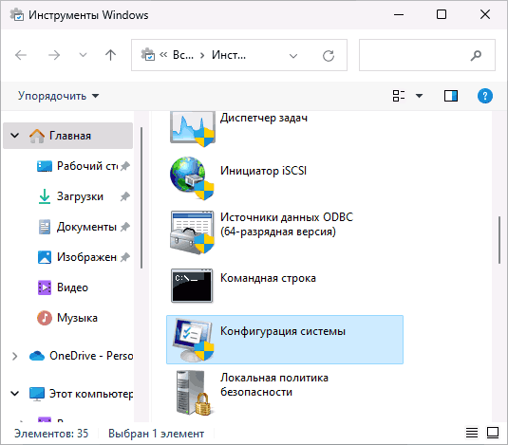Switch to details view in status bar
508x445 pixels.
[x=472, y=433]
